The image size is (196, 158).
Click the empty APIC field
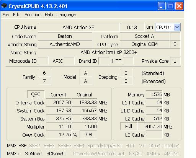click(69, 61)
